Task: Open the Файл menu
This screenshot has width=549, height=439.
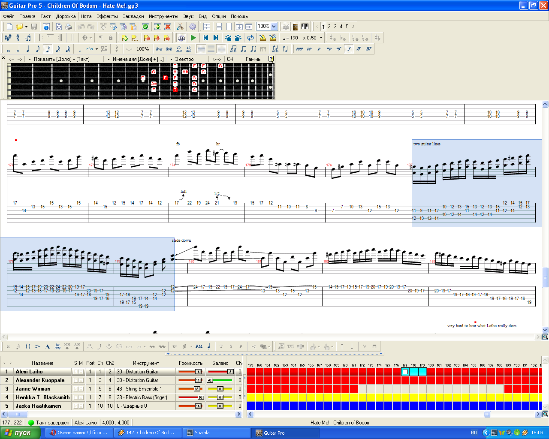Action: [x=9, y=16]
